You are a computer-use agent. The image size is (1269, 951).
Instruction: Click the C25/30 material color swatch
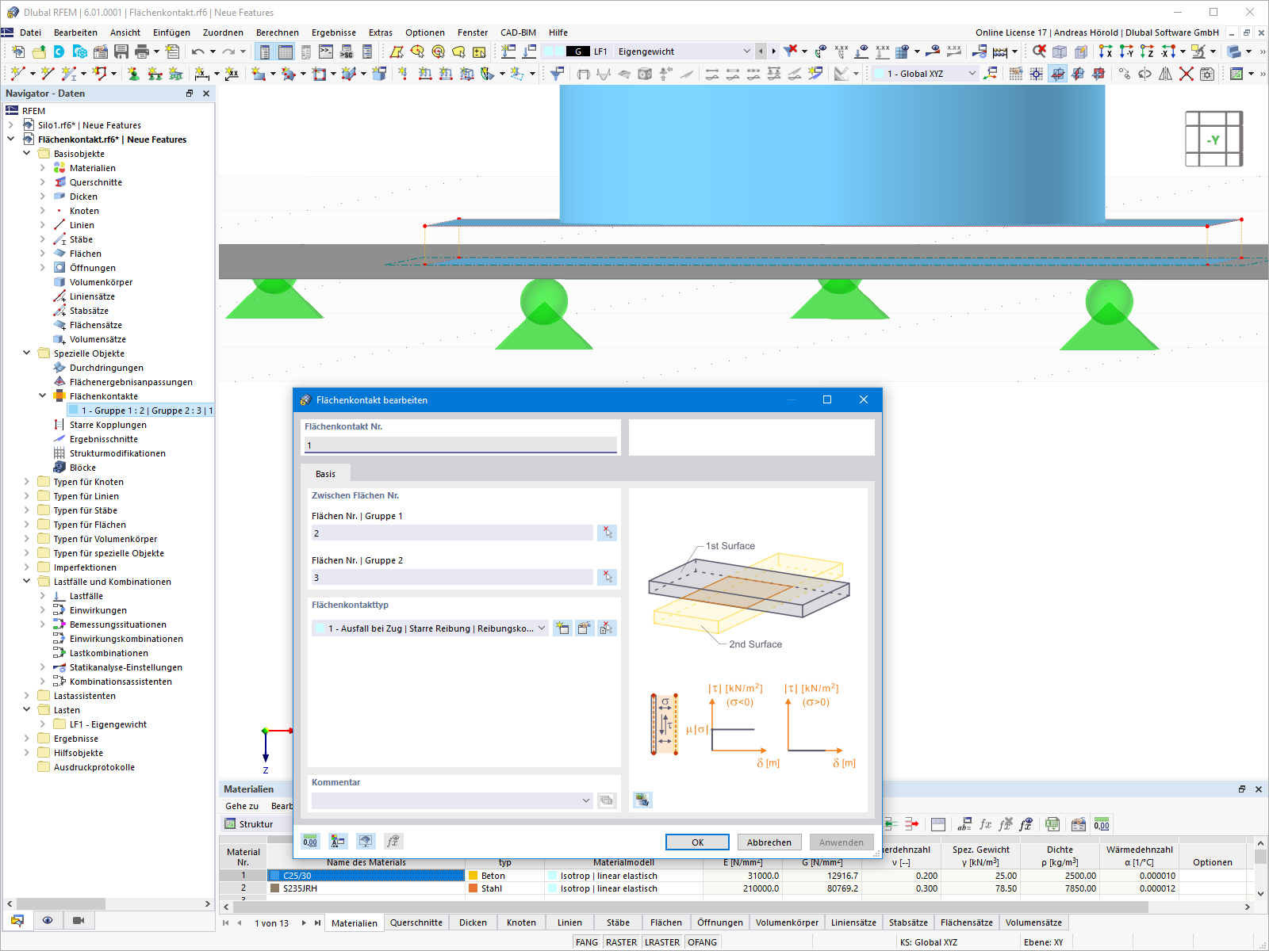[275, 876]
